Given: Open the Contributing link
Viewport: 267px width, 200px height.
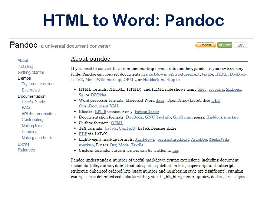Looking at the screenshot, I should (x=32, y=120).
